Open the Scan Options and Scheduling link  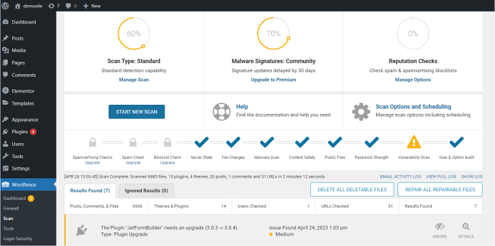(x=413, y=107)
